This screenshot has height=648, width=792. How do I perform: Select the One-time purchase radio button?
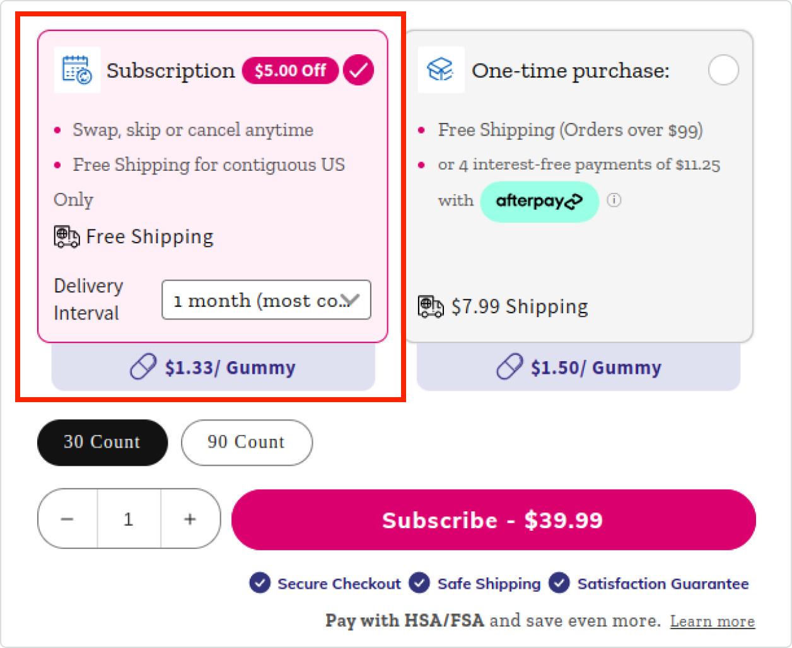(x=723, y=70)
